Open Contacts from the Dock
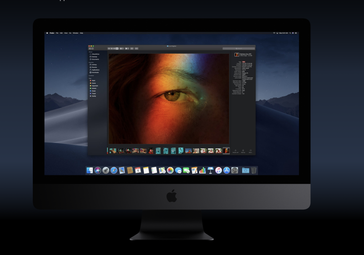The image size is (364, 255). pos(130,170)
